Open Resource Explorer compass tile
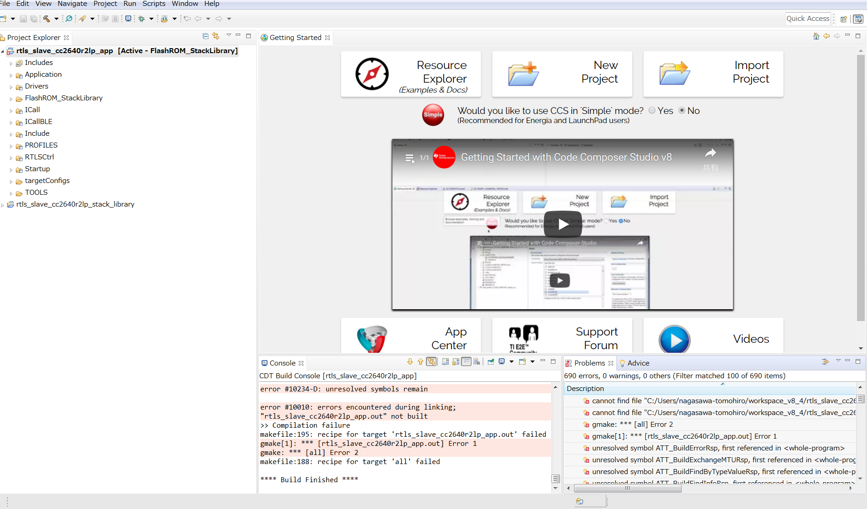867x509 pixels. coord(411,74)
